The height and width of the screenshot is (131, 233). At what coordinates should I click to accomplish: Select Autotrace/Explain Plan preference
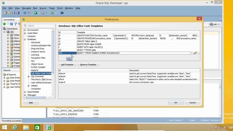click(41, 45)
